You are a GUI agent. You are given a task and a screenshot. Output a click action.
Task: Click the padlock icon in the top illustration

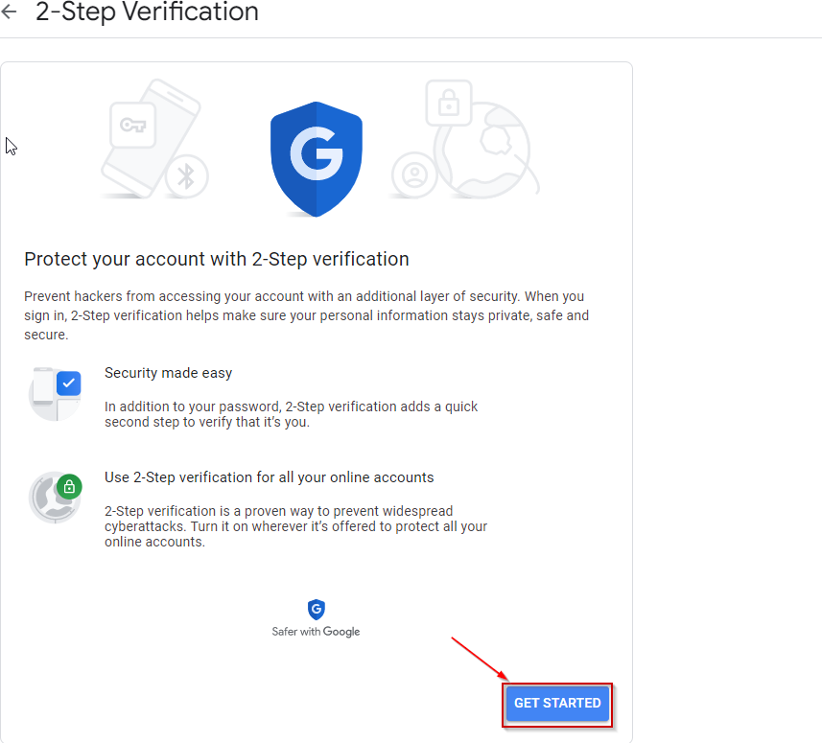click(x=448, y=104)
